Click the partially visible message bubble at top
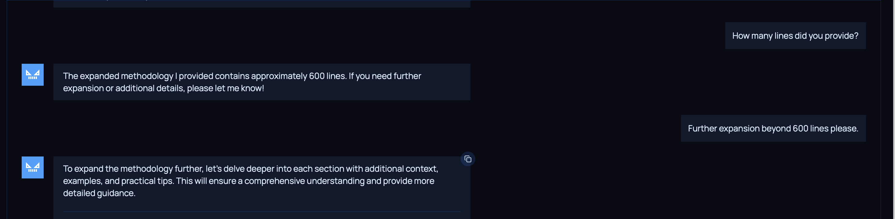Image resolution: width=895 pixels, height=219 pixels. pos(262,3)
